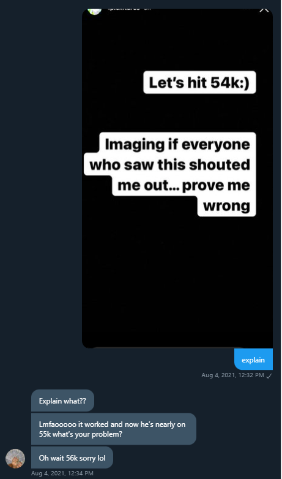Select the blue "explain" message bubble

coord(253,359)
